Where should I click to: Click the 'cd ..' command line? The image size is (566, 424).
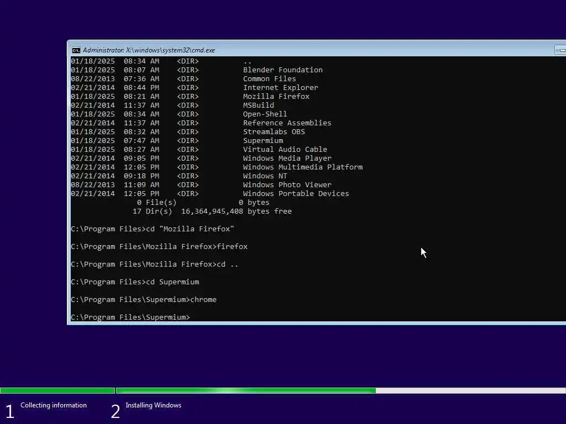point(155,264)
